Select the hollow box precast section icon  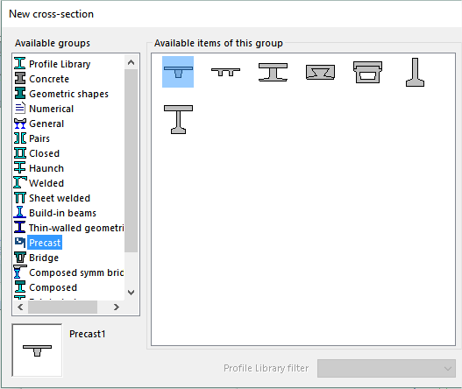pyautogui.click(x=367, y=72)
